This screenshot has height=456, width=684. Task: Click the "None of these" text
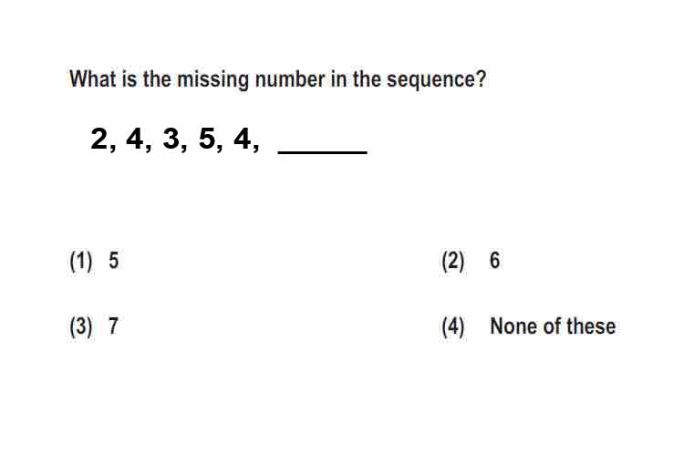pyautogui.click(x=554, y=326)
